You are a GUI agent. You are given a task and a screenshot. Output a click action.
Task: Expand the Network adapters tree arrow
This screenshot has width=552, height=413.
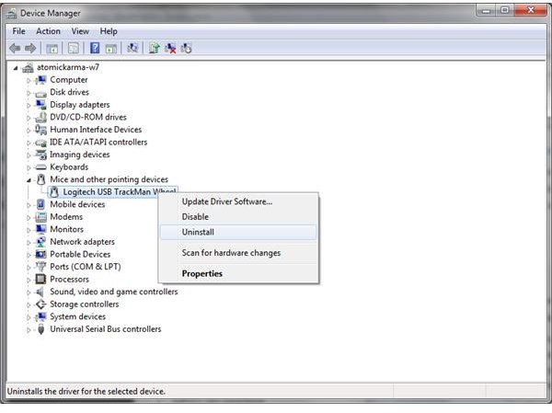[29, 242]
